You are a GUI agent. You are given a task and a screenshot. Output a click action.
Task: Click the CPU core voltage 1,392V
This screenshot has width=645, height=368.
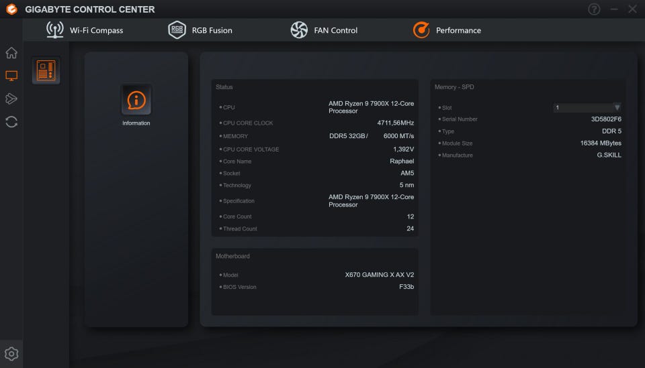[404, 149]
